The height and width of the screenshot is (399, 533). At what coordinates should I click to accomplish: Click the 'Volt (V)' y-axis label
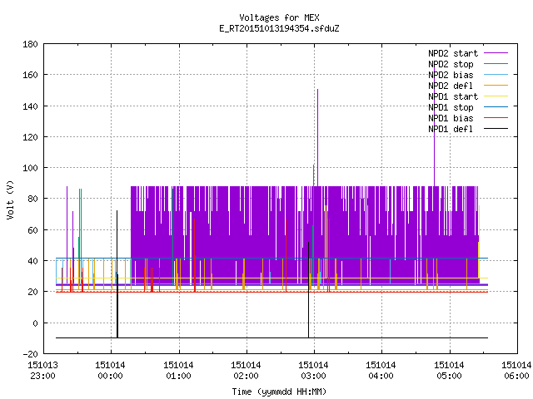click(x=10, y=199)
